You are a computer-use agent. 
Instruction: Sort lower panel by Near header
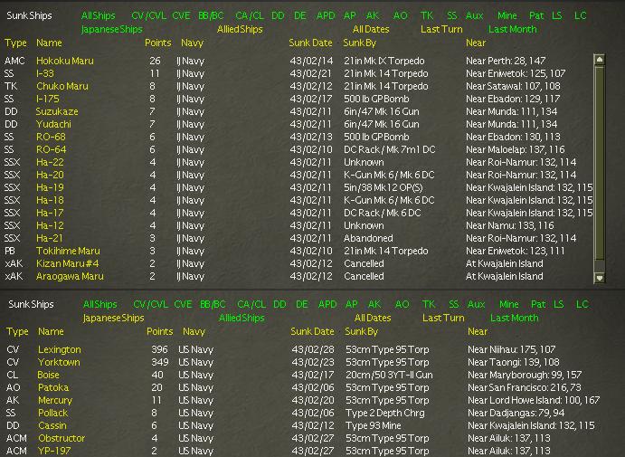click(478, 331)
